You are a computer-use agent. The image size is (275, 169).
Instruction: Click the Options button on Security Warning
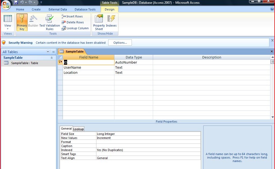(120, 42)
